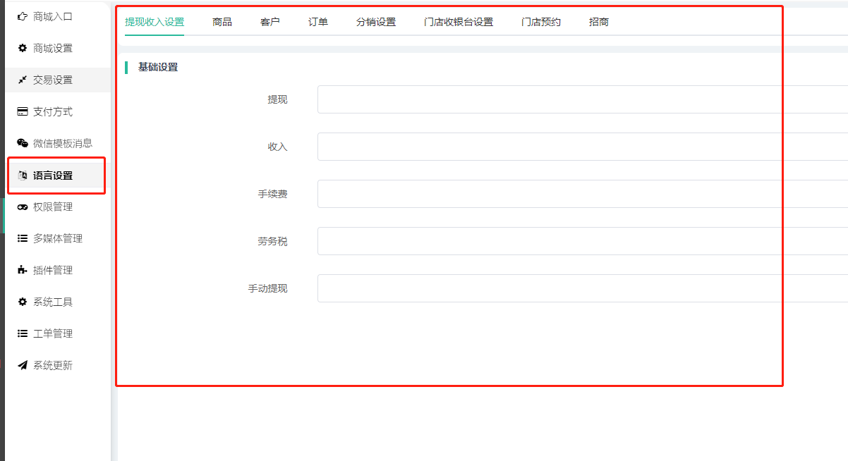Focus the 收入 text input
The height and width of the screenshot is (461, 848).
pos(583,147)
